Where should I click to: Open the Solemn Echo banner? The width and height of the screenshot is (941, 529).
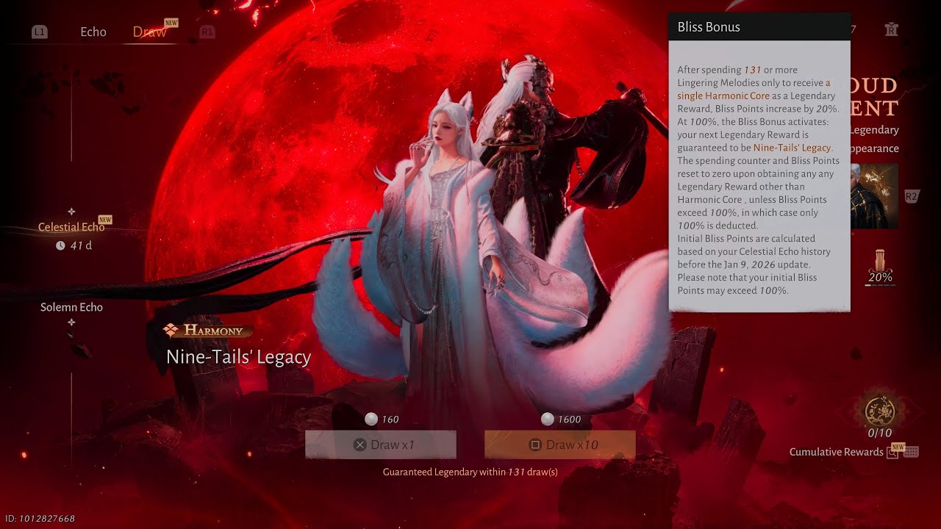click(71, 307)
